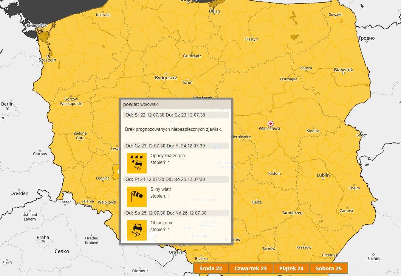Click the Praha city marker
This screenshot has height=276, width=401.
pos(43,242)
